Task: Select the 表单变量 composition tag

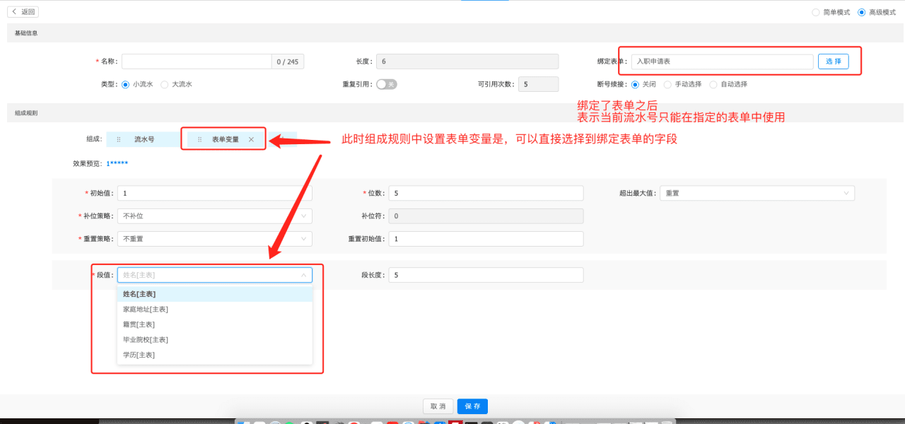Action: 225,139
